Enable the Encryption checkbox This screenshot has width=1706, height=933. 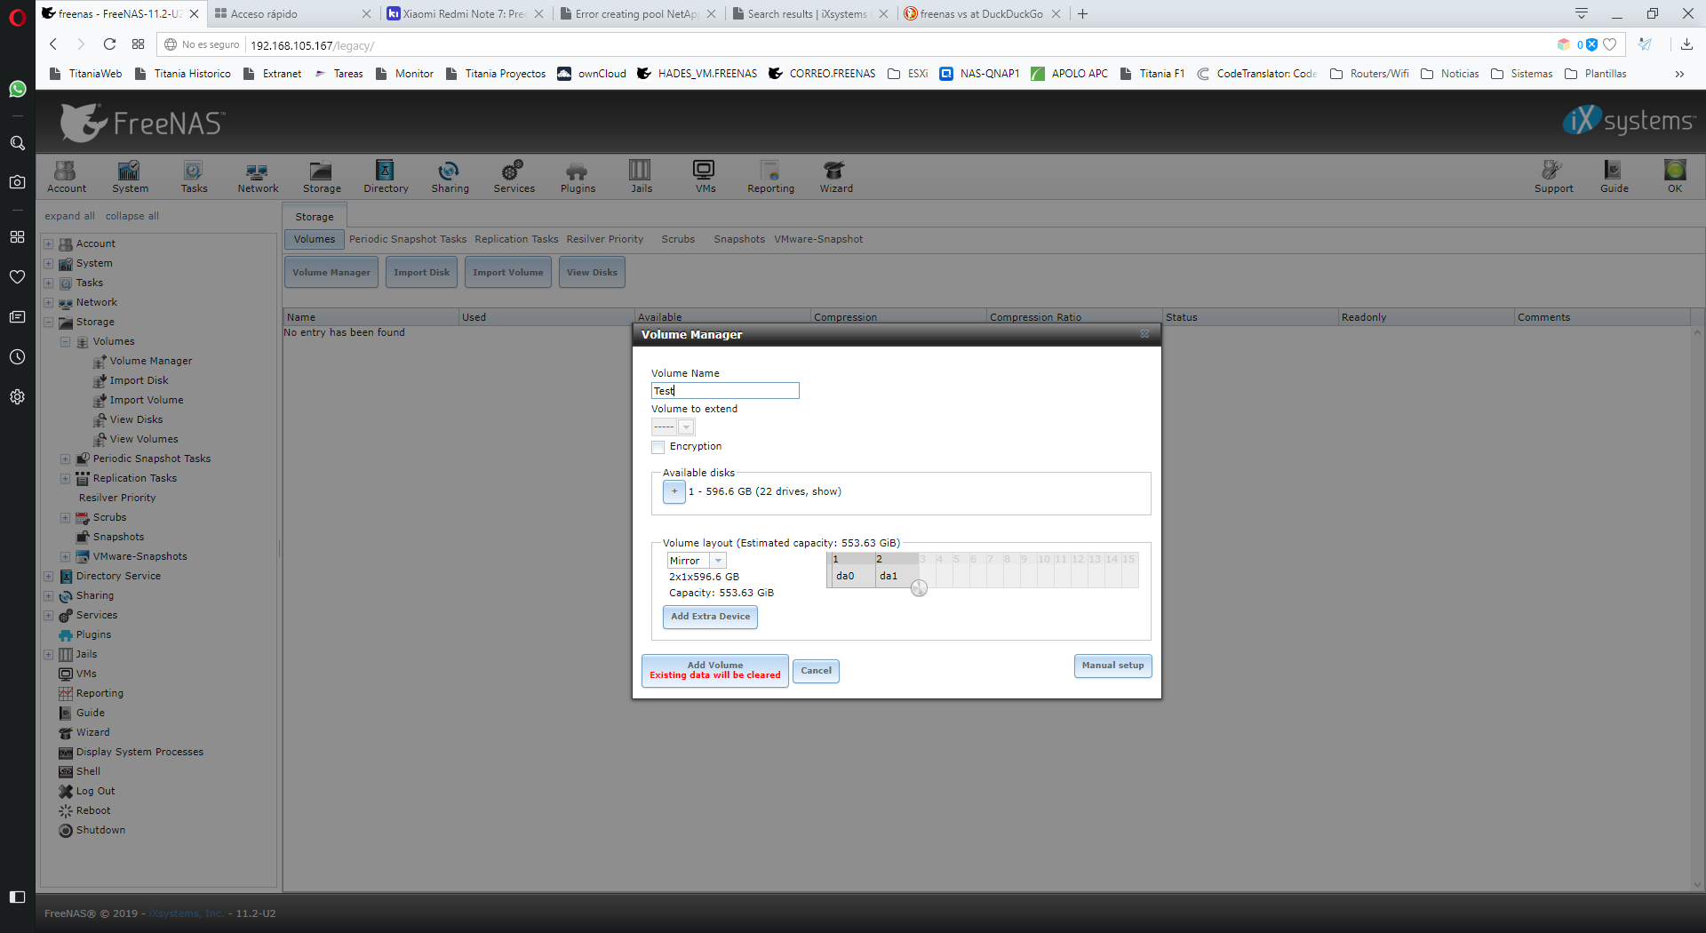click(658, 447)
